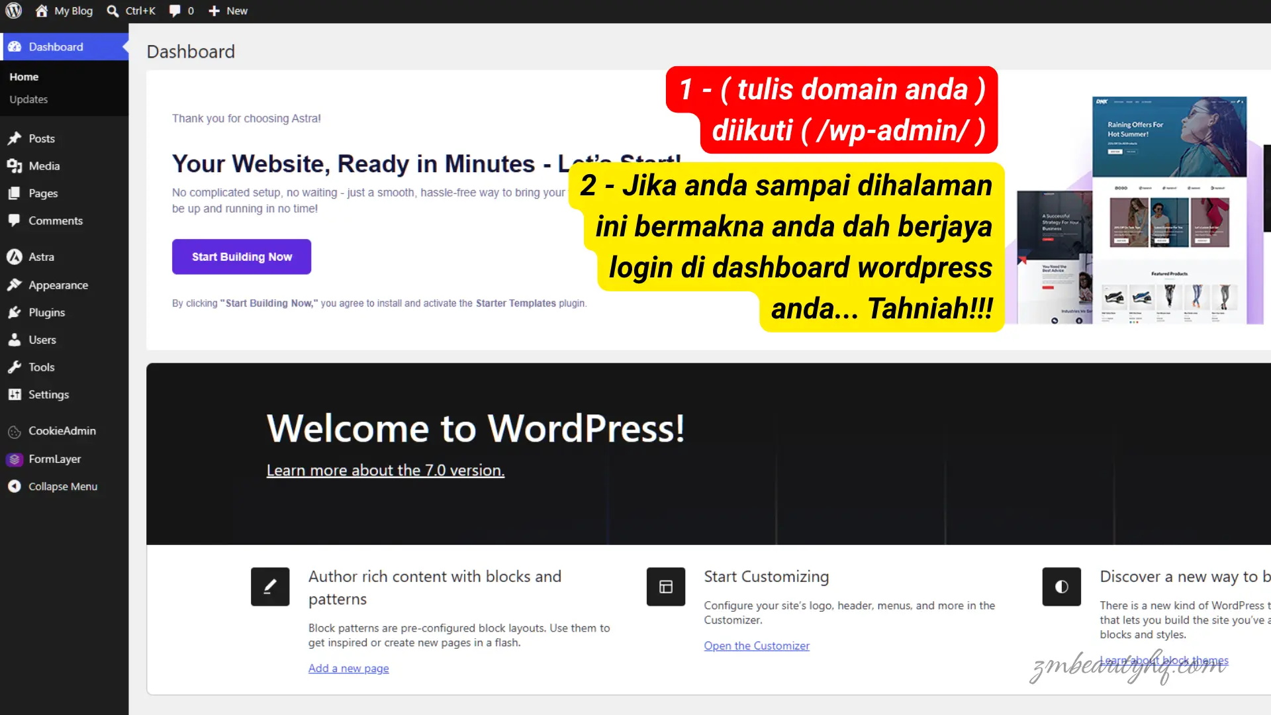Click the Appearance paintbrush icon
The image size is (1271, 715).
click(x=15, y=285)
